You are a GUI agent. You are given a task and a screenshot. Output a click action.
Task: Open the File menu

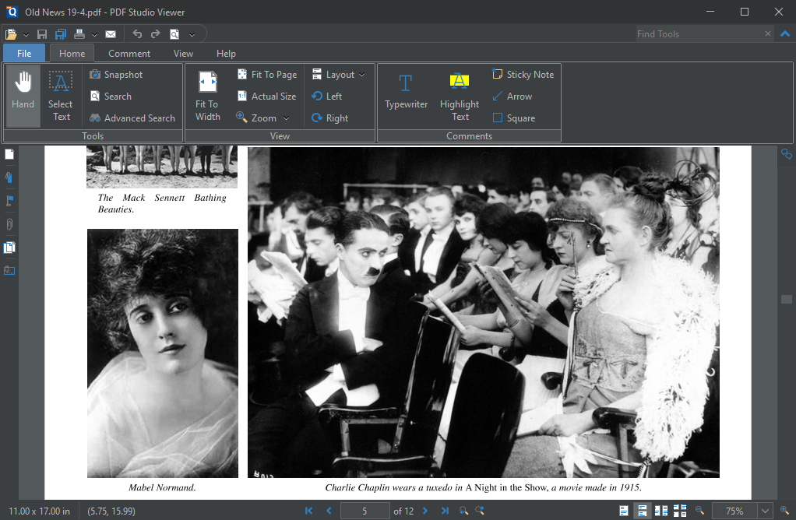(x=24, y=53)
